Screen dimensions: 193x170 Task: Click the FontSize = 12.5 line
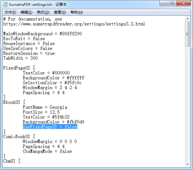click(x=41, y=112)
